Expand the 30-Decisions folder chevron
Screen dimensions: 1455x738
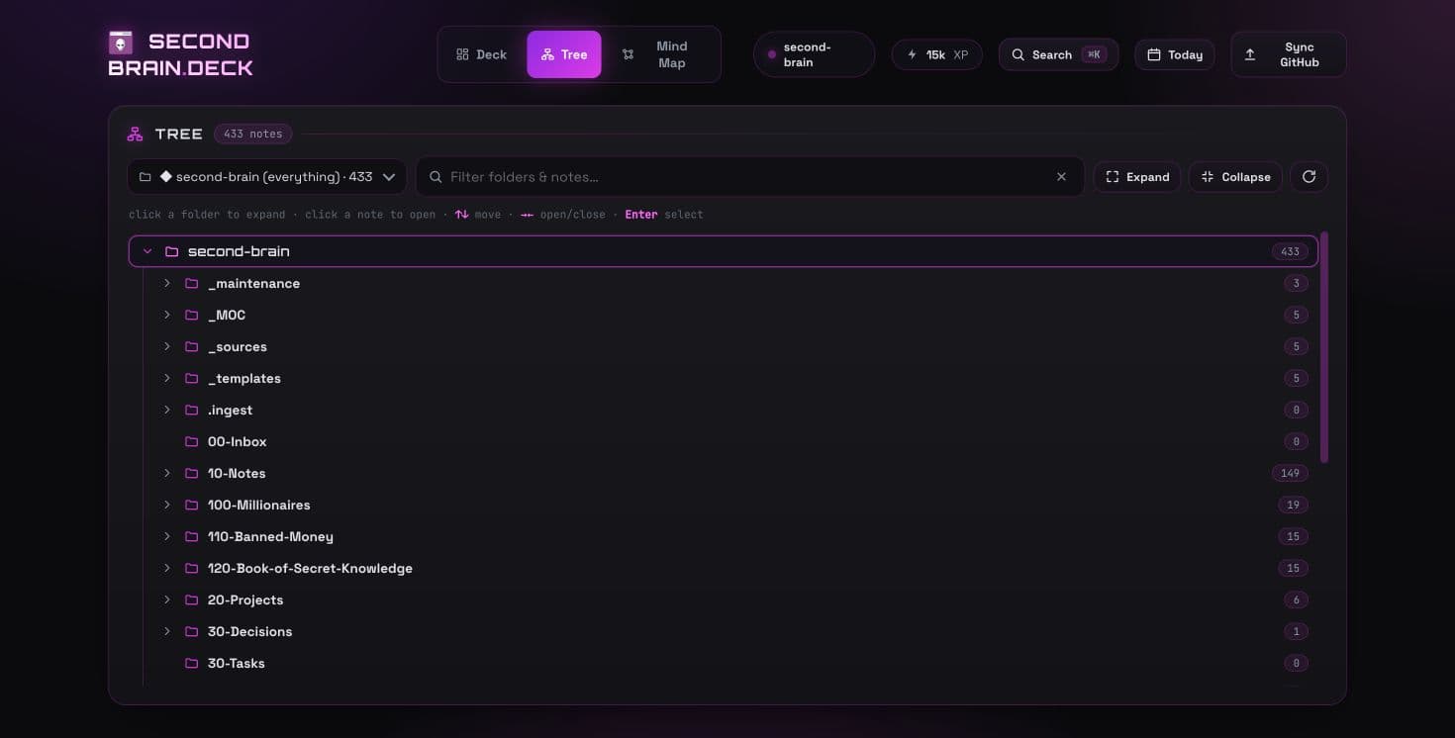pyautogui.click(x=167, y=631)
